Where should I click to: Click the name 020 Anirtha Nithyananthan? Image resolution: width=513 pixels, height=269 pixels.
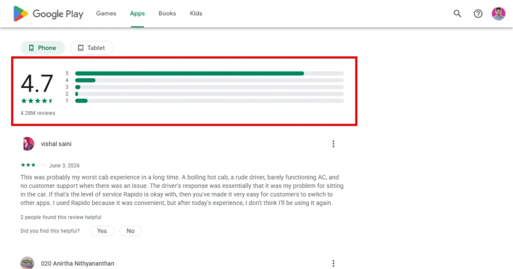[78, 263]
